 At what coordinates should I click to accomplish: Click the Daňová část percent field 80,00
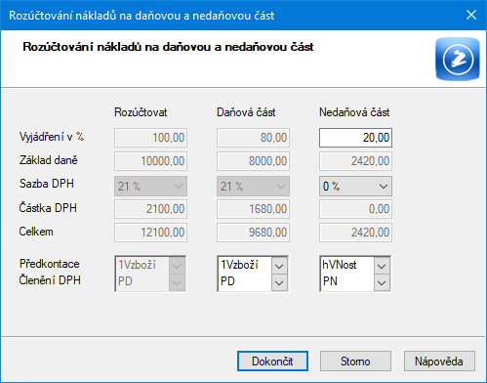point(253,138)
